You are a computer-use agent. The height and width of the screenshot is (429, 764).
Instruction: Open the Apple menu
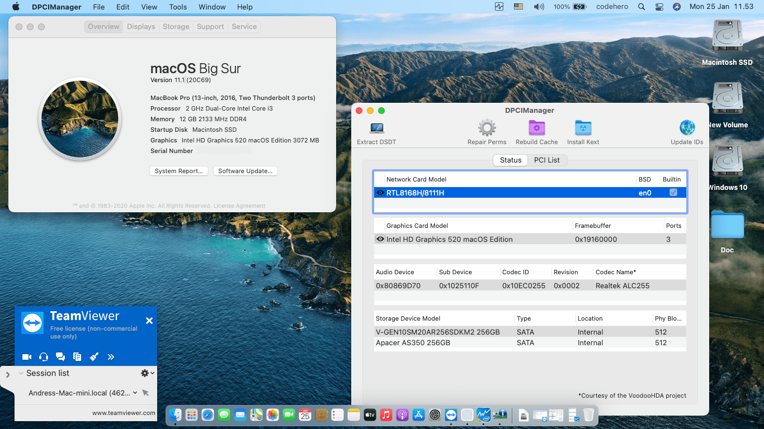16,7
